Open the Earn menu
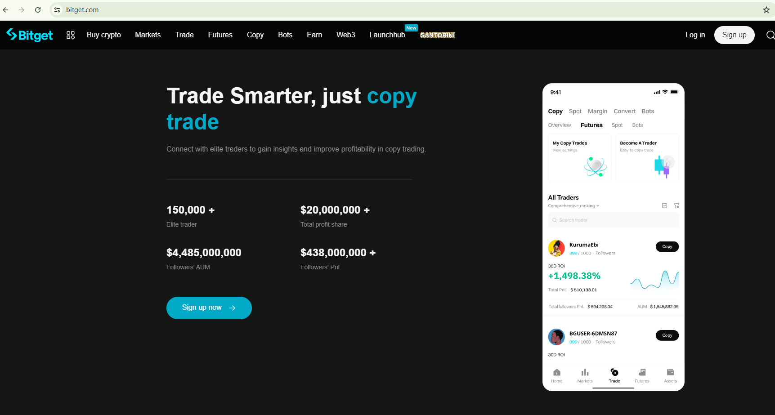775x415 pixels. tap(314, 35)
